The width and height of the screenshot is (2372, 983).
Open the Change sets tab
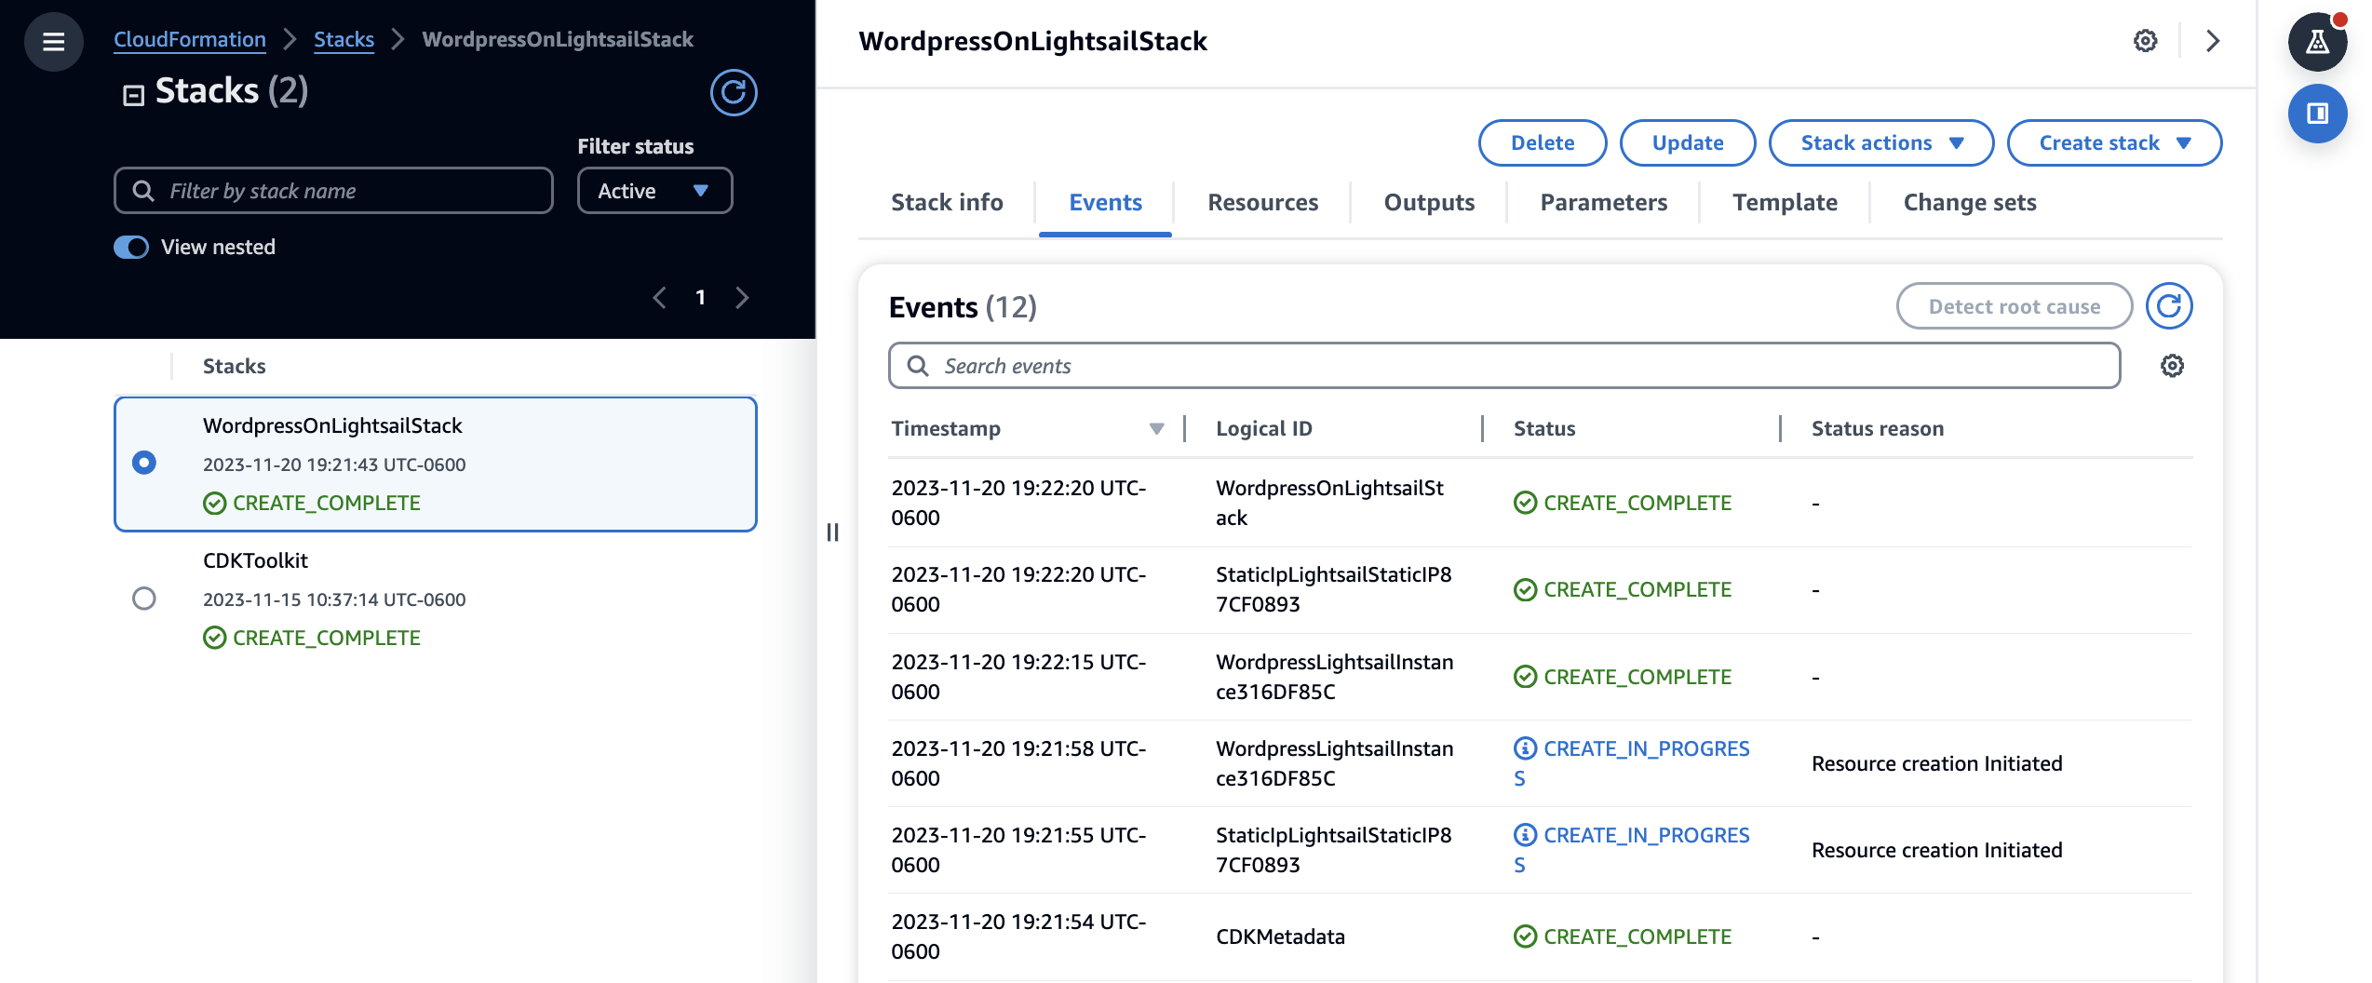[1970, 202]
